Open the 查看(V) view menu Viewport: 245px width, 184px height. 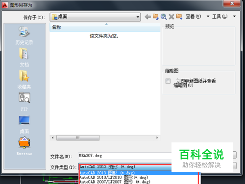click(x=194, y=17)
